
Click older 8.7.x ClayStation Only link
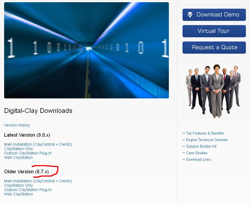pos(18,185)
